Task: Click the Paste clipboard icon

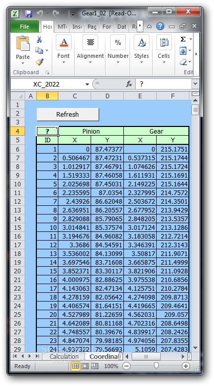Action: [23, 44]
